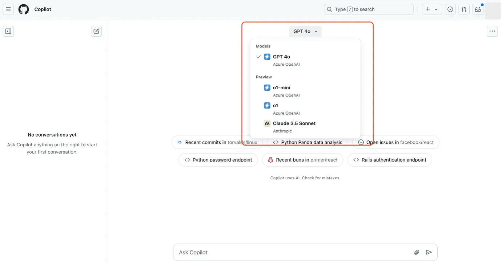Screen dimensions: 502x265
Task: Start a new conversation with compose icon
Action: pos(96,31)
